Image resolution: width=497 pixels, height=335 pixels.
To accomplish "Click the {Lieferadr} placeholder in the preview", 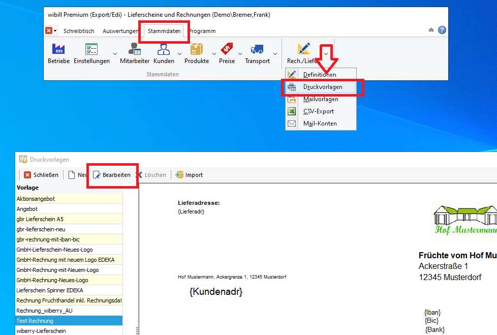I will click(x=191, y=211).
